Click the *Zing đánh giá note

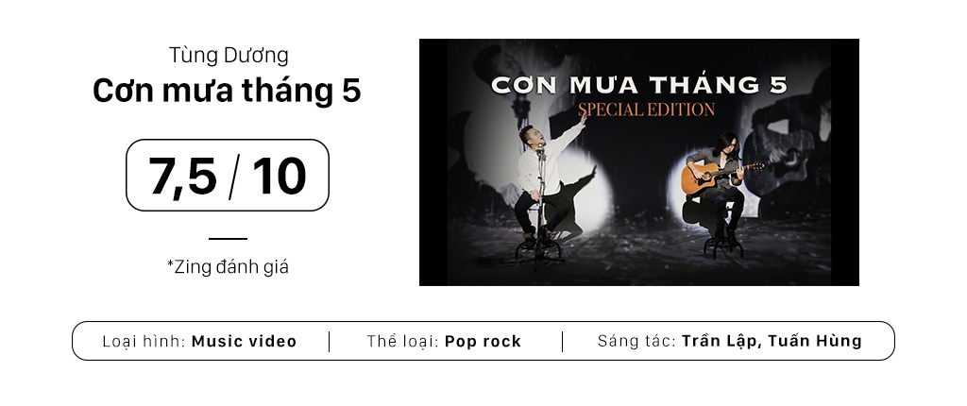(x=228, y=267)
